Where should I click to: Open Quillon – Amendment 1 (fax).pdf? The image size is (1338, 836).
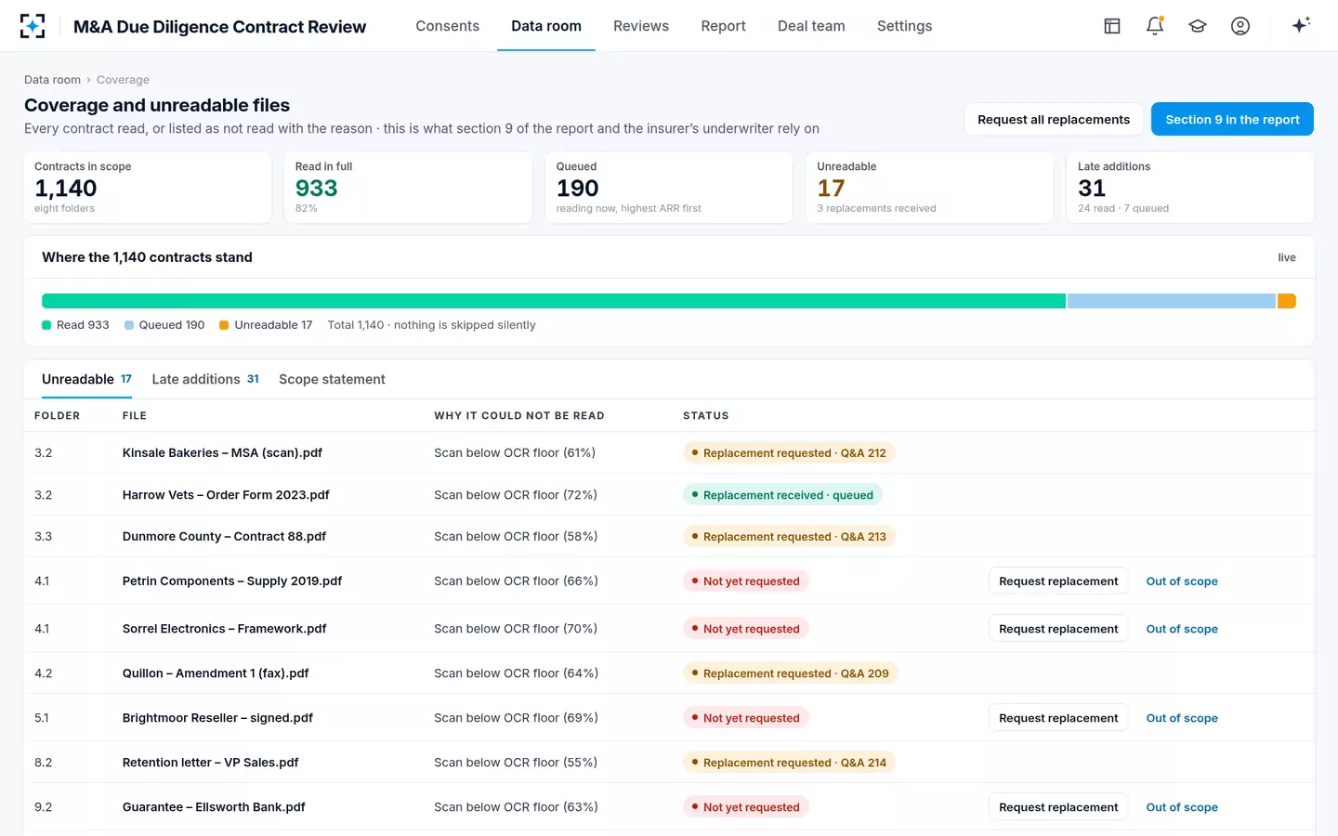click(x=216, y=673)
